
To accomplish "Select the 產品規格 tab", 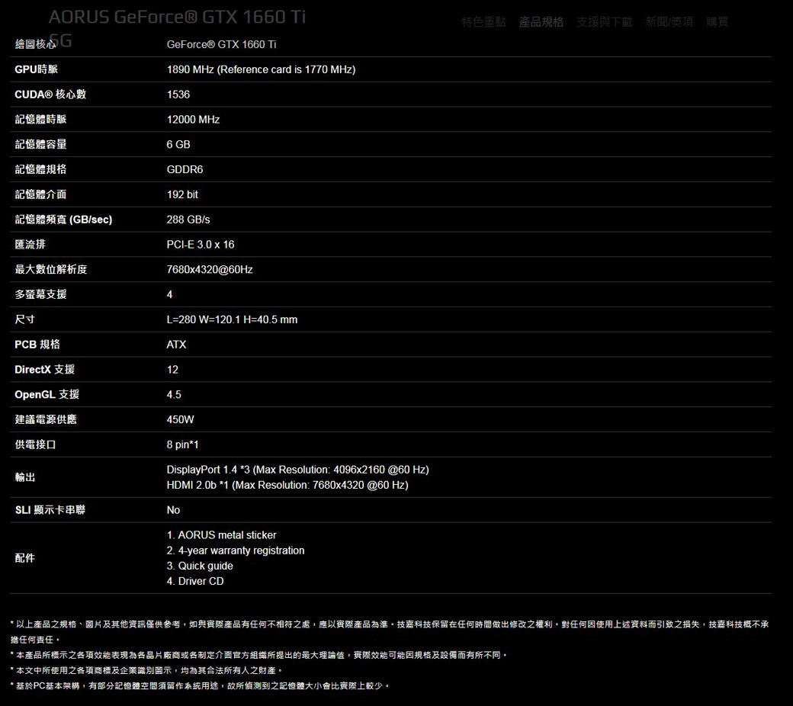I will [x=541, y=22].
